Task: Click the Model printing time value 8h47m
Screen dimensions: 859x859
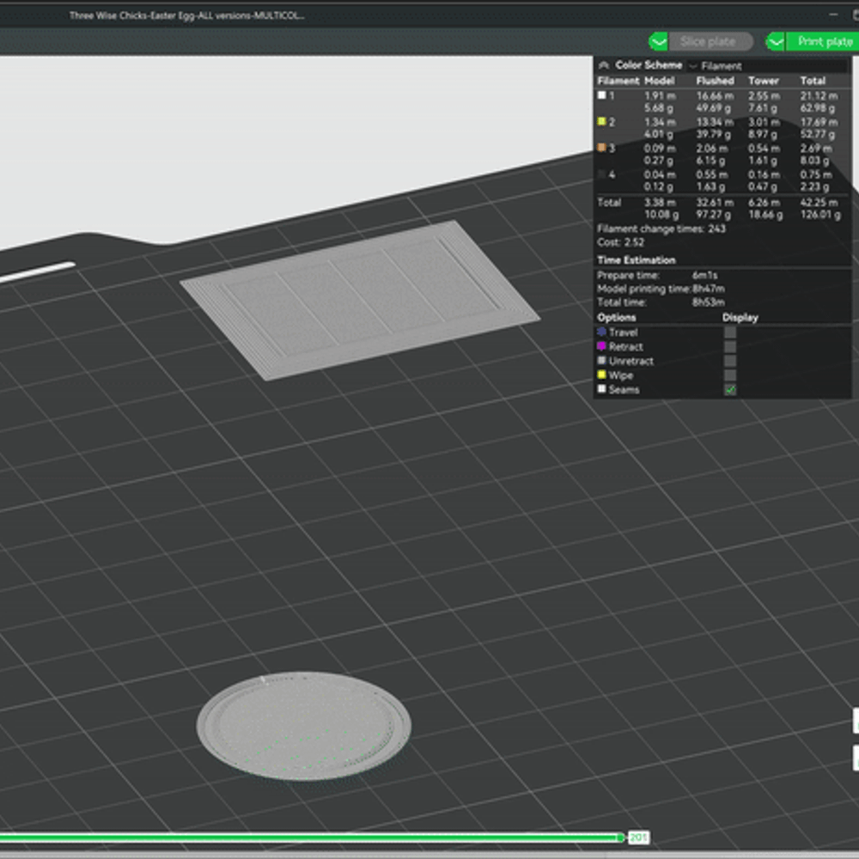Action: tap(709, 289)
